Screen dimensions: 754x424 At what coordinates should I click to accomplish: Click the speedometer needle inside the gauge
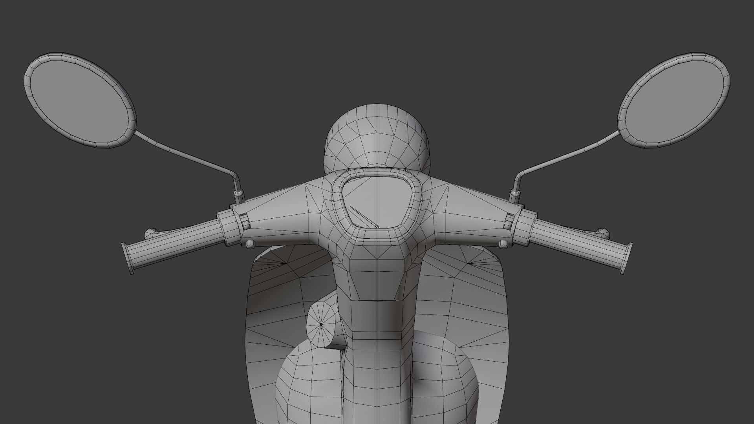(x=364, y=217)
